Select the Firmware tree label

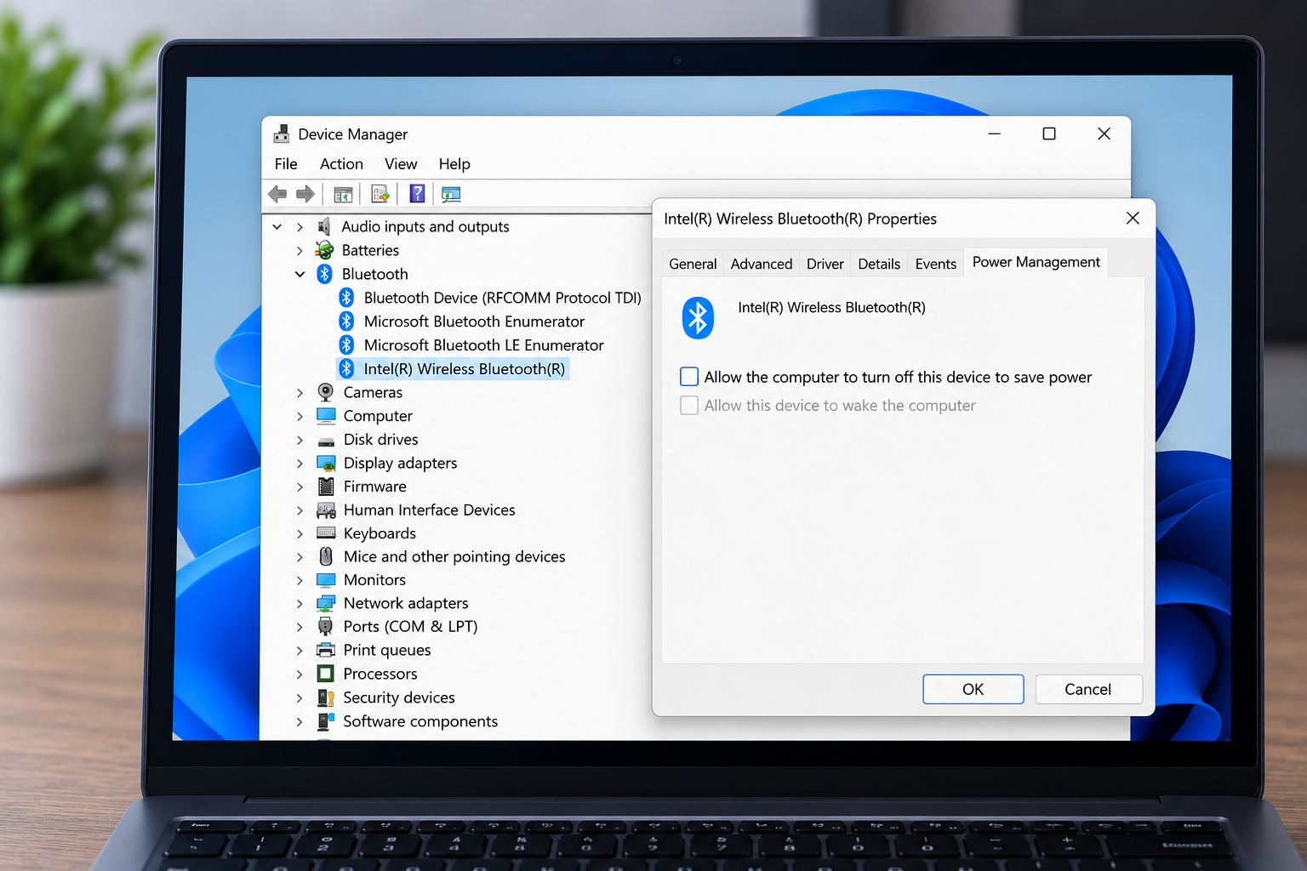point(374,487)
